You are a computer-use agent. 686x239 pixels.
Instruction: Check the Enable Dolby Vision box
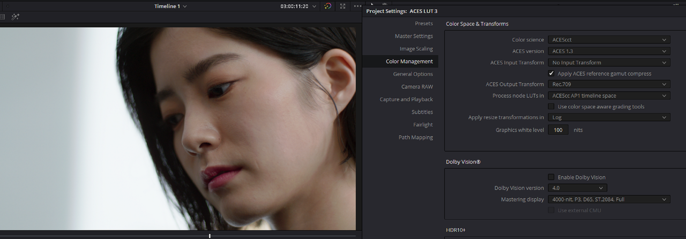coord(551,177)
